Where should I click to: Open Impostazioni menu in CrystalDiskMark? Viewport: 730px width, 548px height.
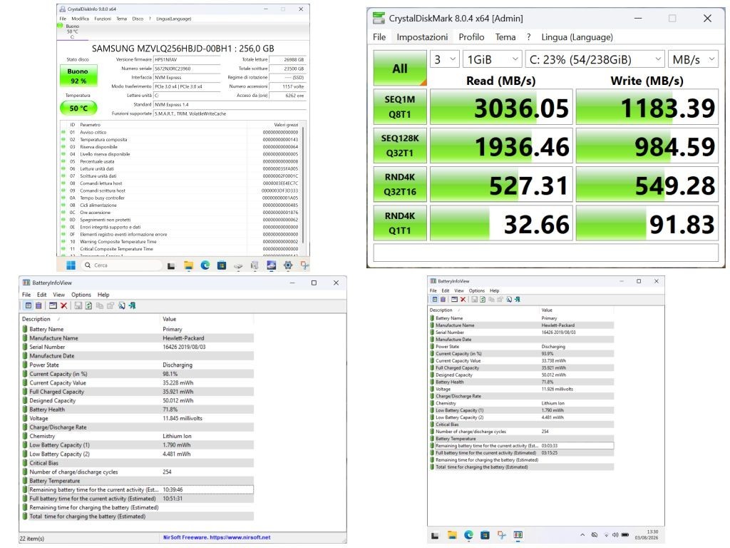coord(422,37)
